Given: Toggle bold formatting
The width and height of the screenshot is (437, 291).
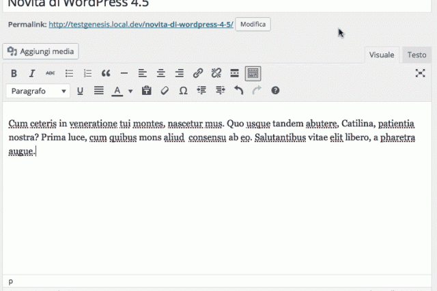Looking at the screenshot, I should 14,74.
